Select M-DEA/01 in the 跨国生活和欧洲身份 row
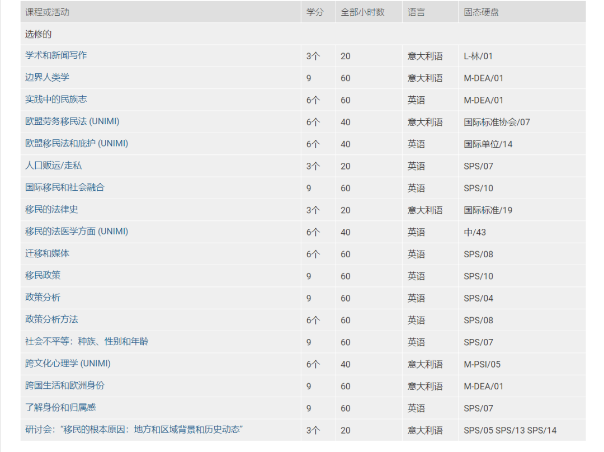Image resolution: width=604 pixels, height=452 pixels. [483, 386]
